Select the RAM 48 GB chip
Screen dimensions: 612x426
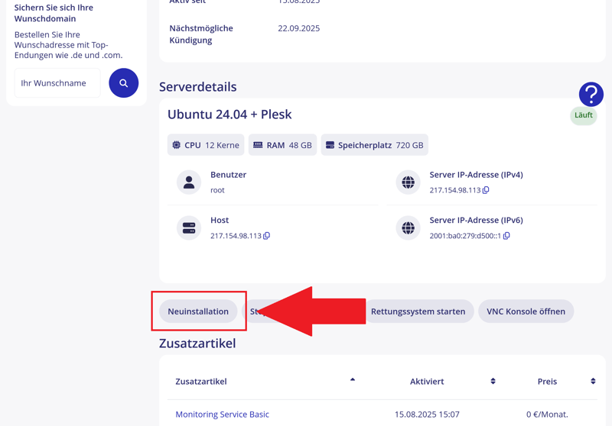click(282, 145)
